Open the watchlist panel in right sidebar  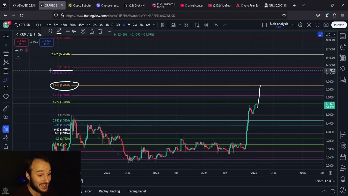343,36
